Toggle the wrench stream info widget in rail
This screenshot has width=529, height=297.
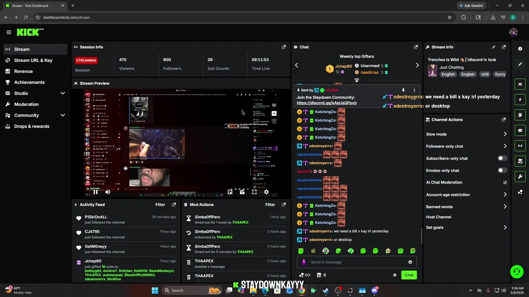point(520,177)
